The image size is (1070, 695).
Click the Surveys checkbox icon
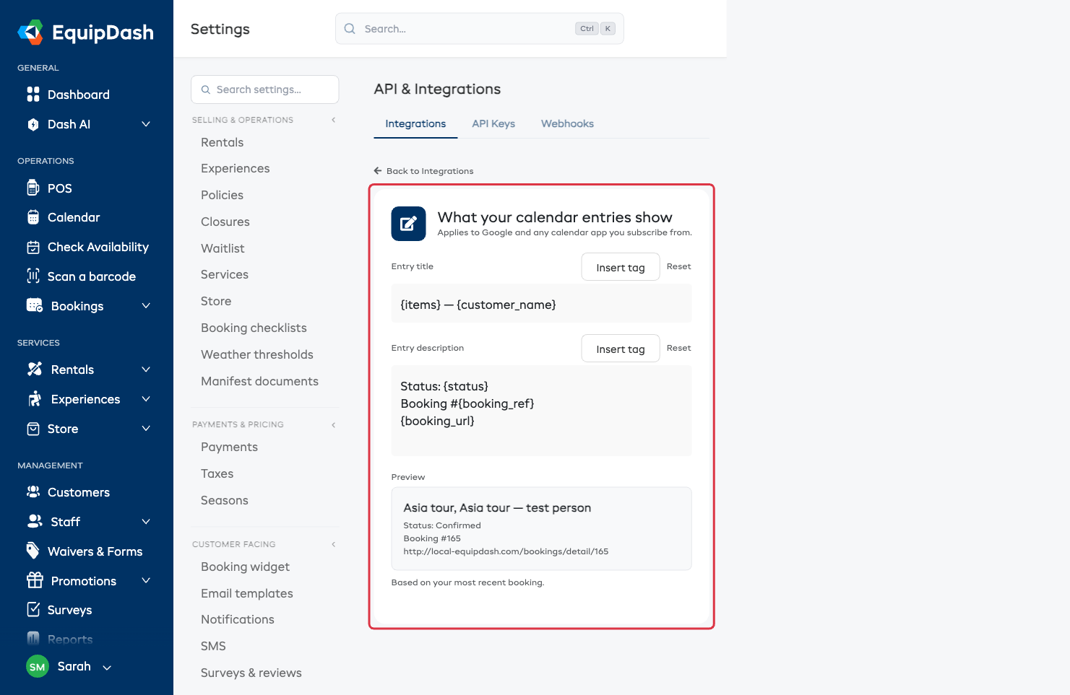click(x=33, y=609)
